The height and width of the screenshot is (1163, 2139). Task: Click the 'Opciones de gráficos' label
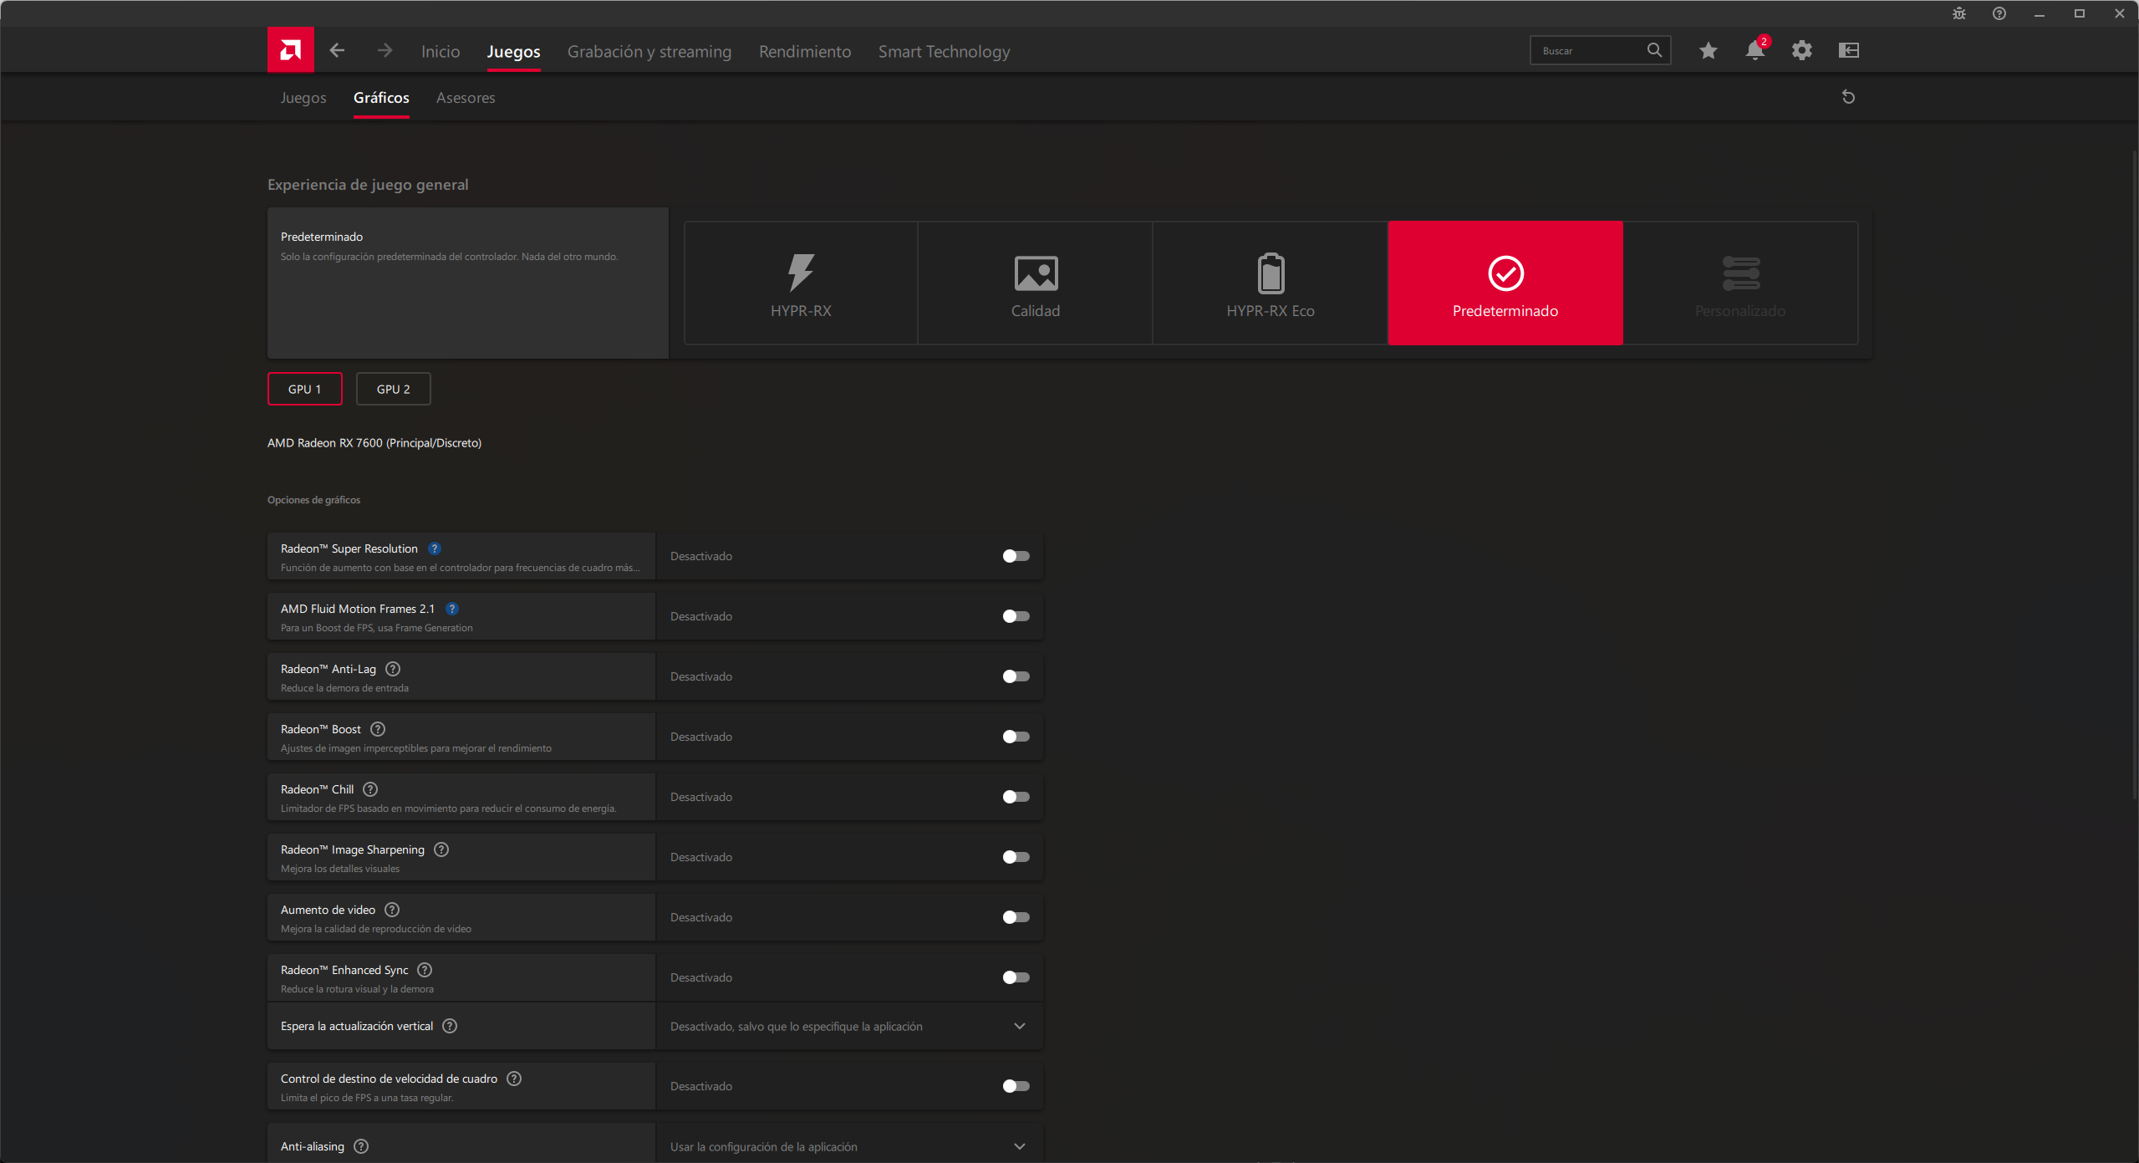pos(313,500)
